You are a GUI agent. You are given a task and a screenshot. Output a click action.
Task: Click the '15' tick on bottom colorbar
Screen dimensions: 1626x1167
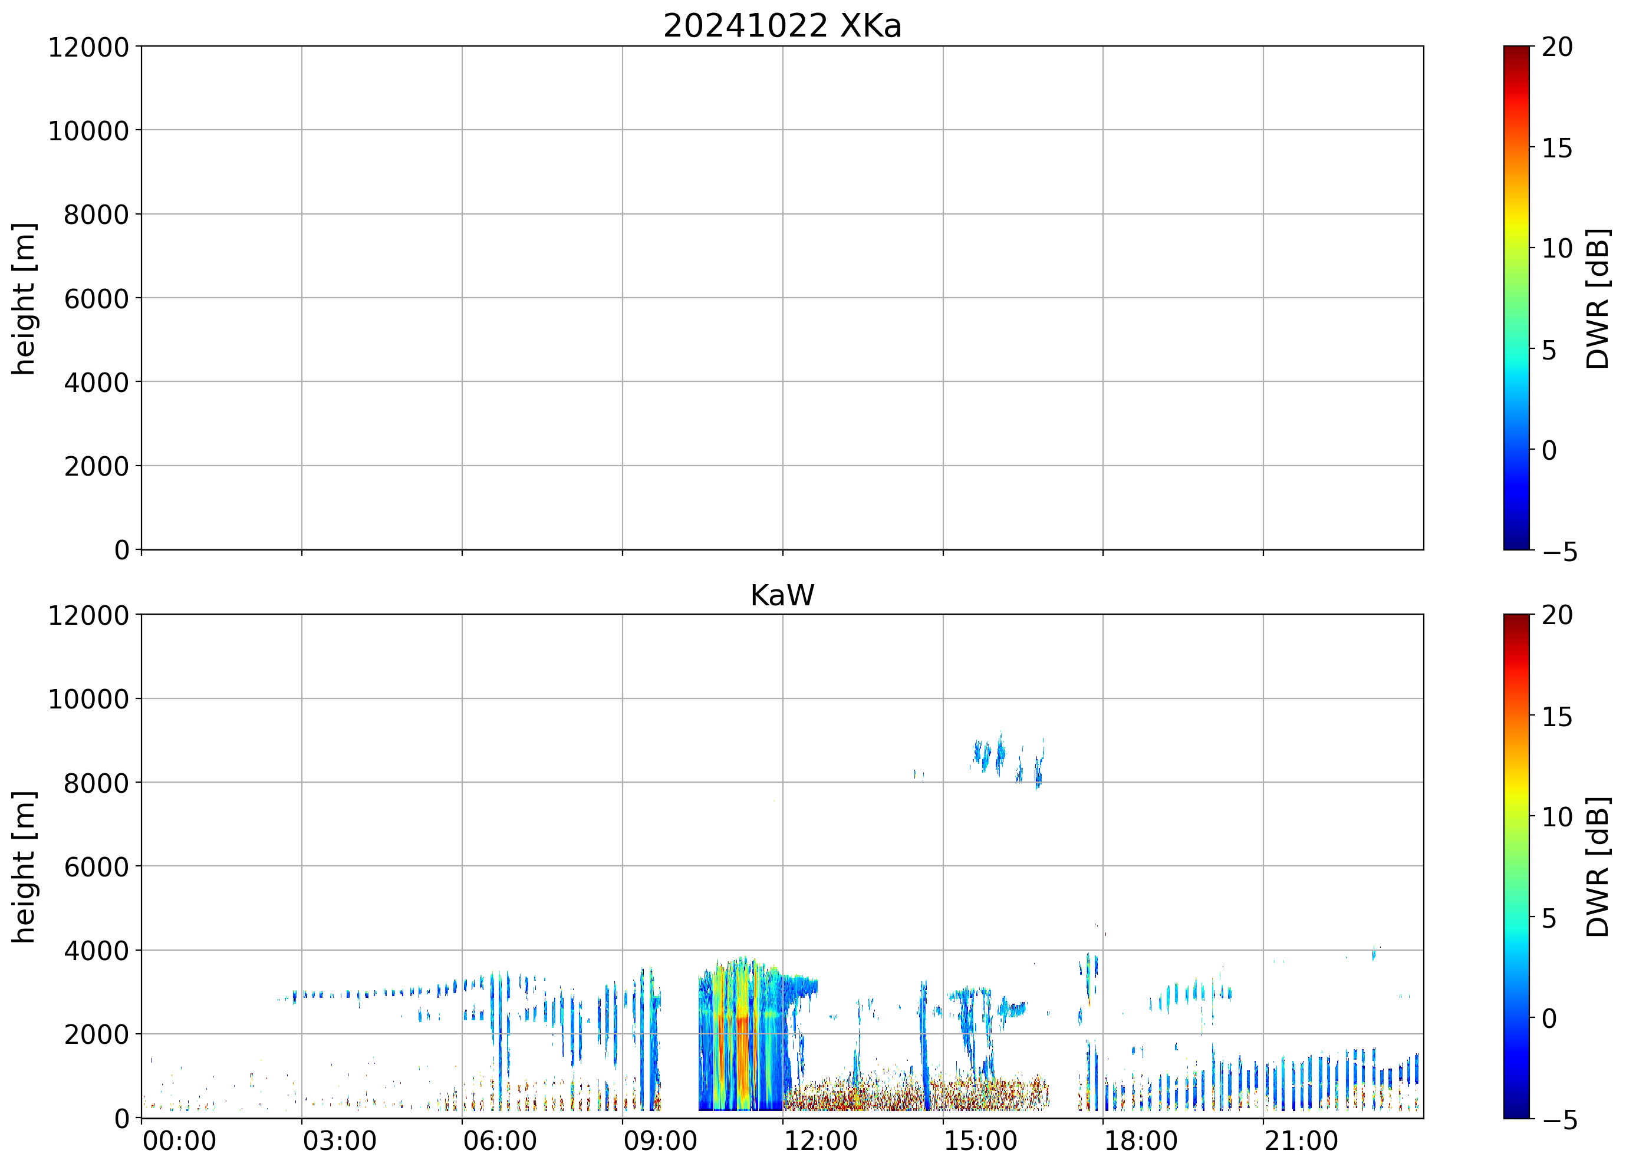click(x=1556, y=717)
